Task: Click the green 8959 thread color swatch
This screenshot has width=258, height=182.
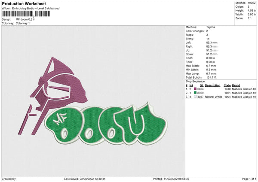Action: pyautogui.click(x=195, y=93)
